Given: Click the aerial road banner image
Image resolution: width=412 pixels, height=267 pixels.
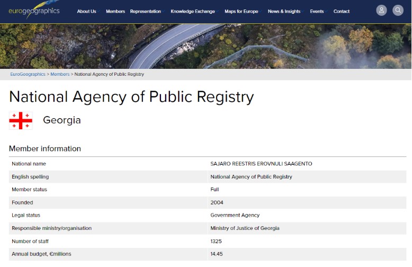Looking at the screenshot, I should tap(206, 47).
